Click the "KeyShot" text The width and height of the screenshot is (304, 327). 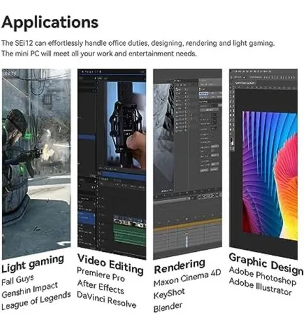click(169, 294)
